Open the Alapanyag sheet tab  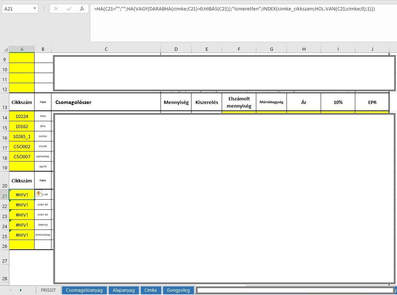[x=123, y=290]
